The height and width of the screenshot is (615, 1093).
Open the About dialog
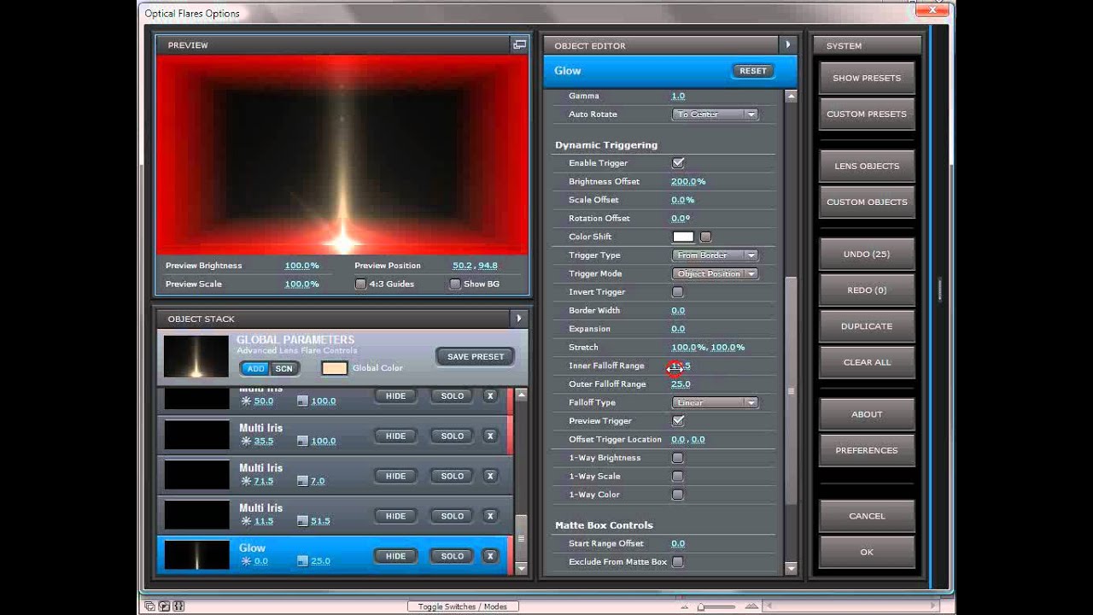(x=867, y=414)
